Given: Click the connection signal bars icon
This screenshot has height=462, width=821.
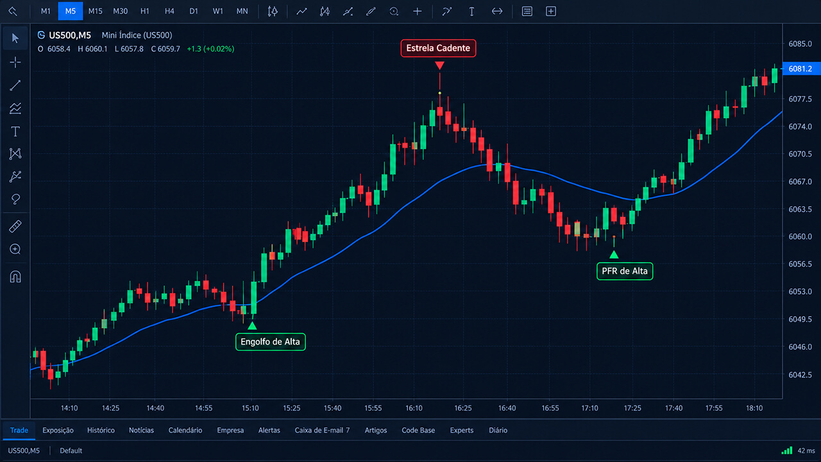Looking at the screenshot, I should (787, 450).
